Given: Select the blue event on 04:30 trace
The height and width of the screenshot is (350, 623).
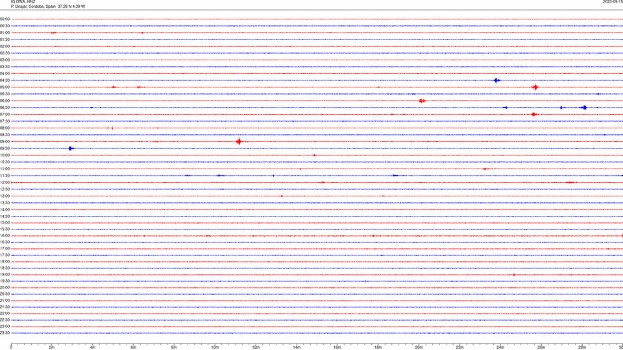Looking at the screenshot, I should coord(496,80).
